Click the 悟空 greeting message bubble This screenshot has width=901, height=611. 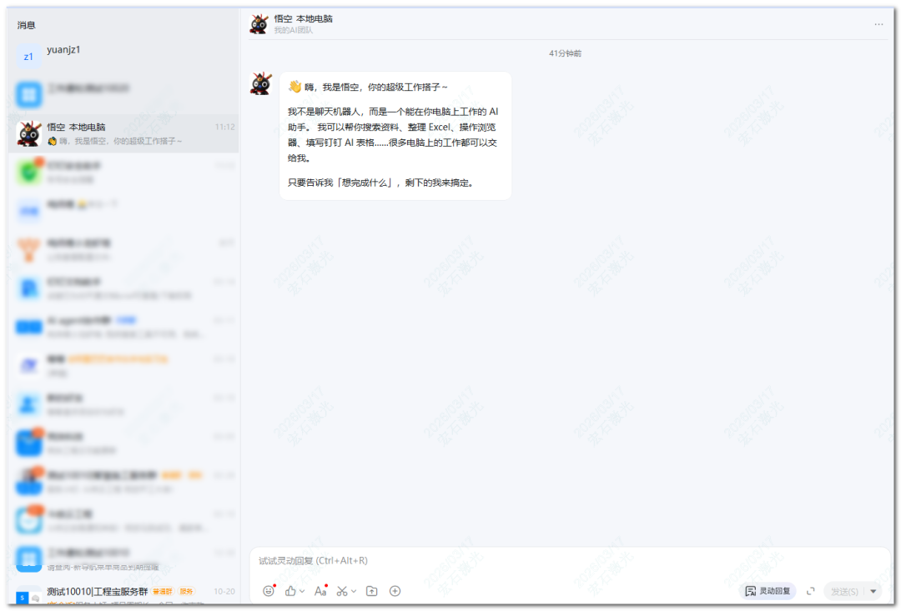click(395, 136)
